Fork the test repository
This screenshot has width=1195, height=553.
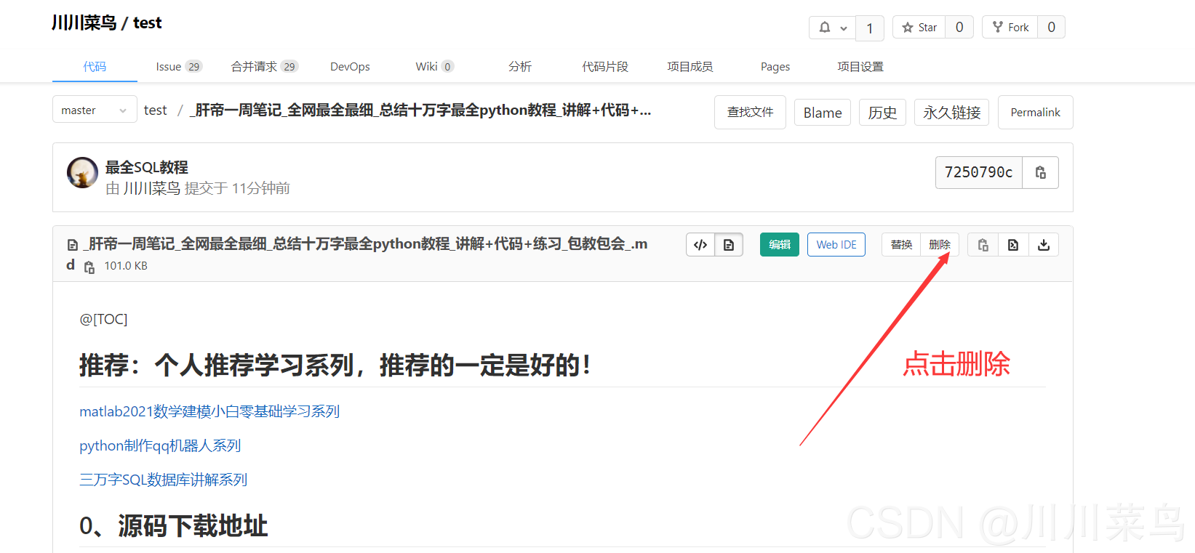[x=1010, y=28]
